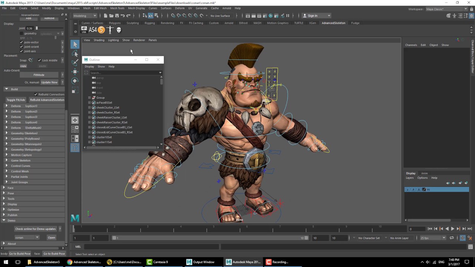
Task: Click the single pane layout icon
Action: [75, 120]
